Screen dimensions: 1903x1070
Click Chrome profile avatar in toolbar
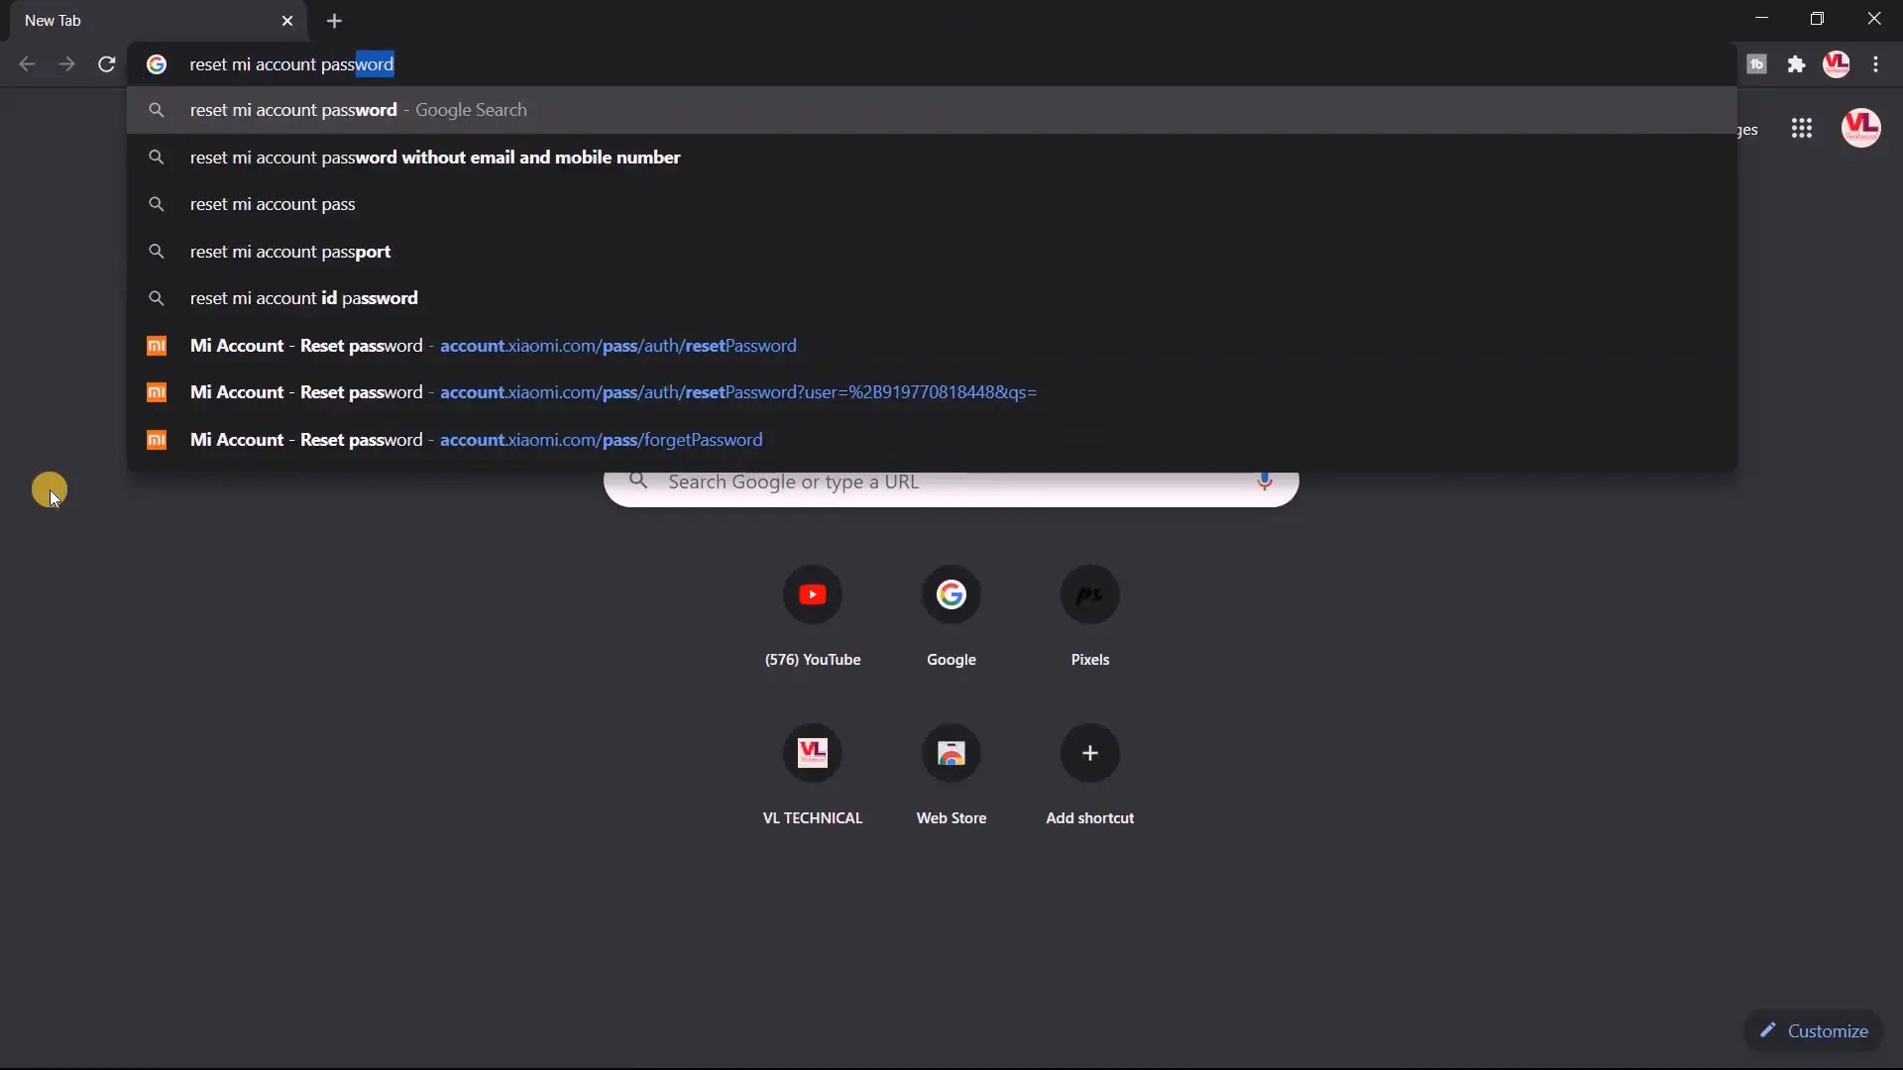(1836, 64)
